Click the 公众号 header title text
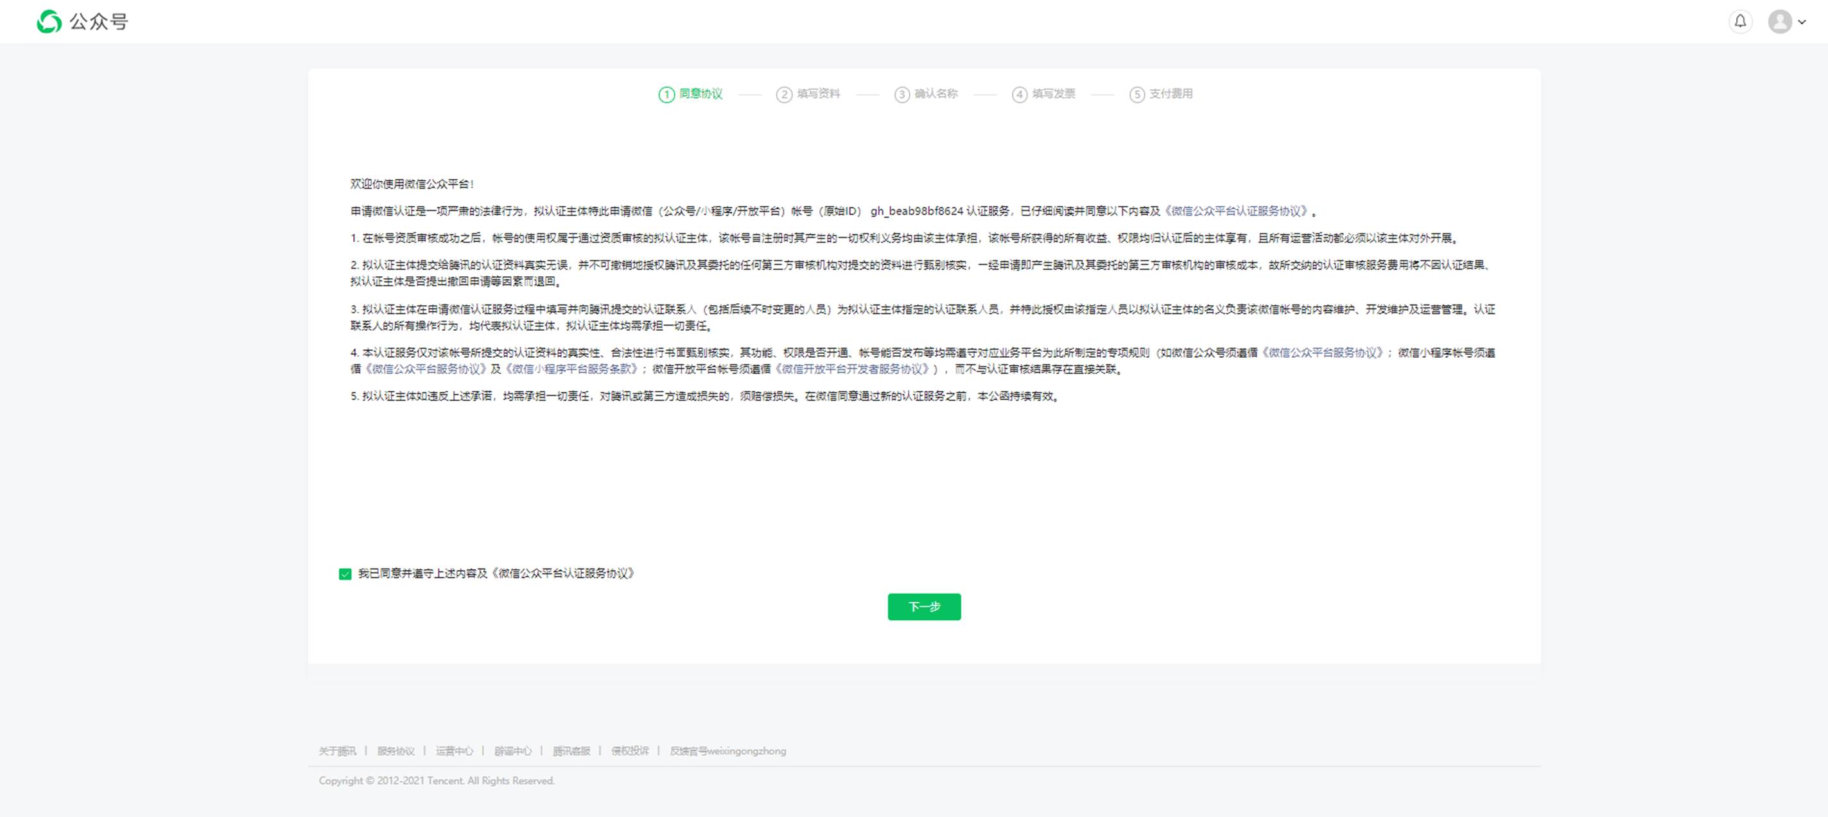Screen dimensions: 1828x817 click(x=99, y=22)
